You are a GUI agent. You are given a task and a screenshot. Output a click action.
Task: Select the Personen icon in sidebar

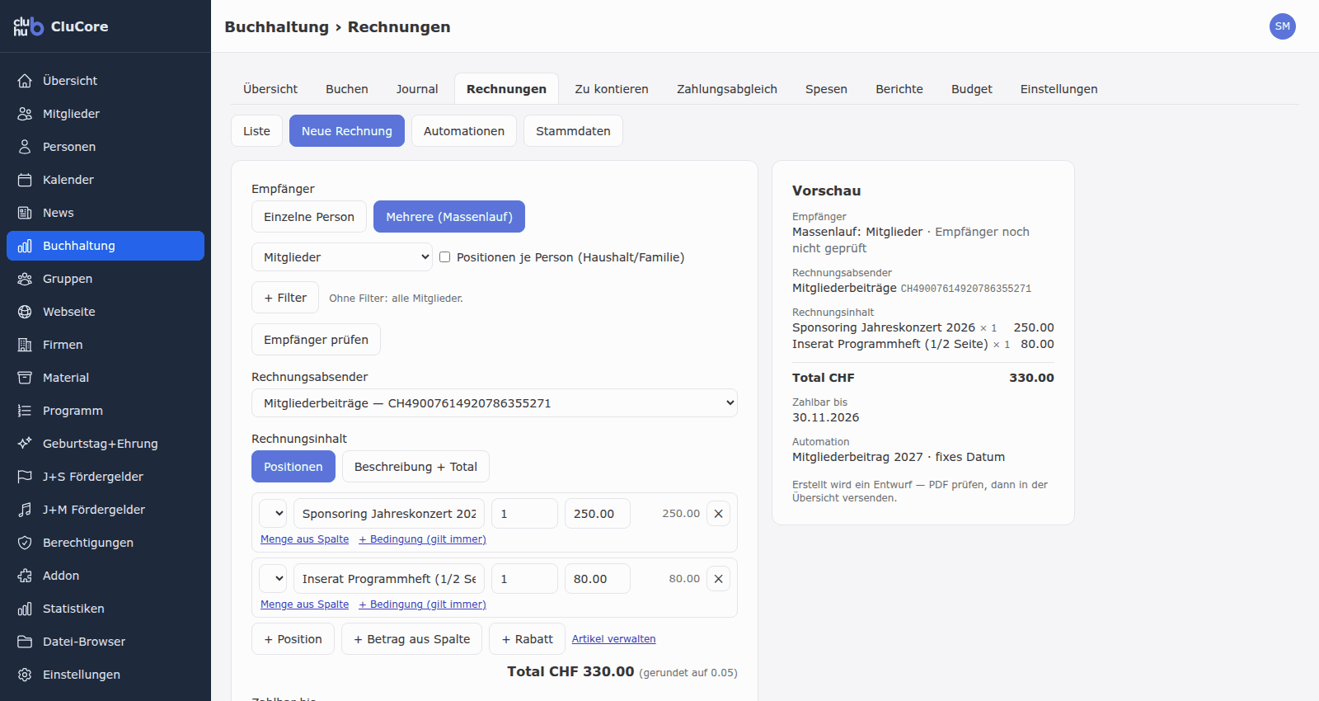[25, 147]
